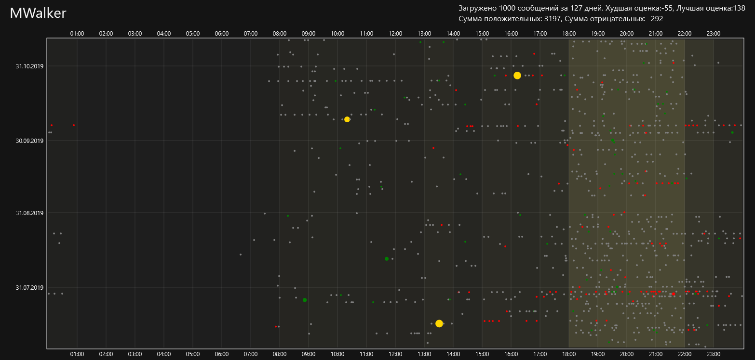Click the 20:00 label on the bottom axis
The width and height of the screenshot is (755, 360).
627,354
